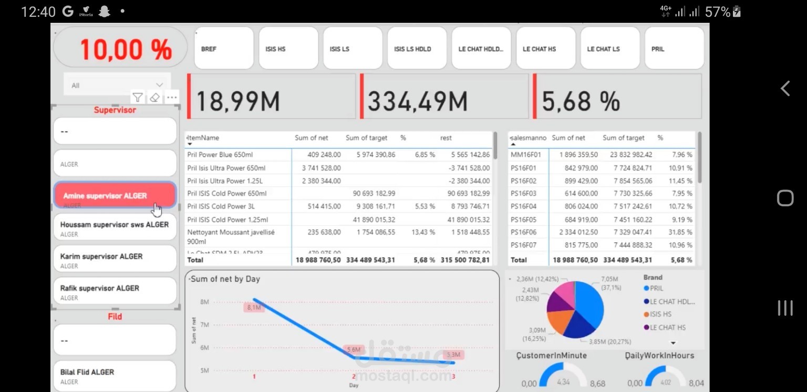
Task: Select Rafik supervisor ALGER card
Action: pyautogui.click(x=115, y=290)
